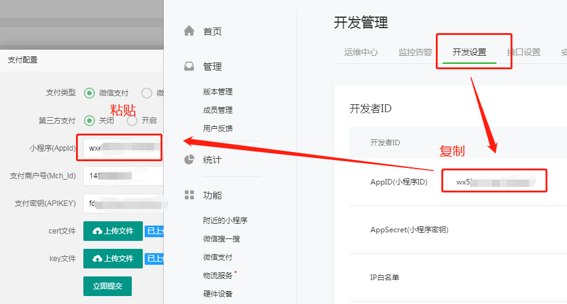
Task: Select the 微信支付 payment type radio
Action: [89, 93]
